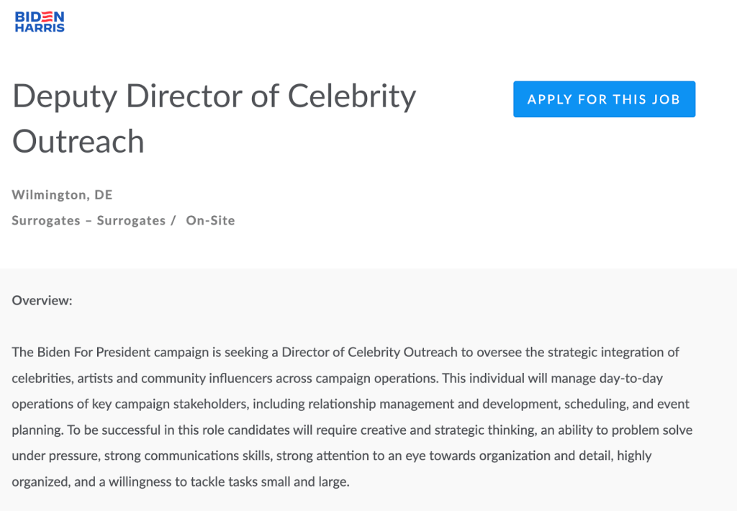Click the Overview: section heading
737x511 pixels.
42,301
